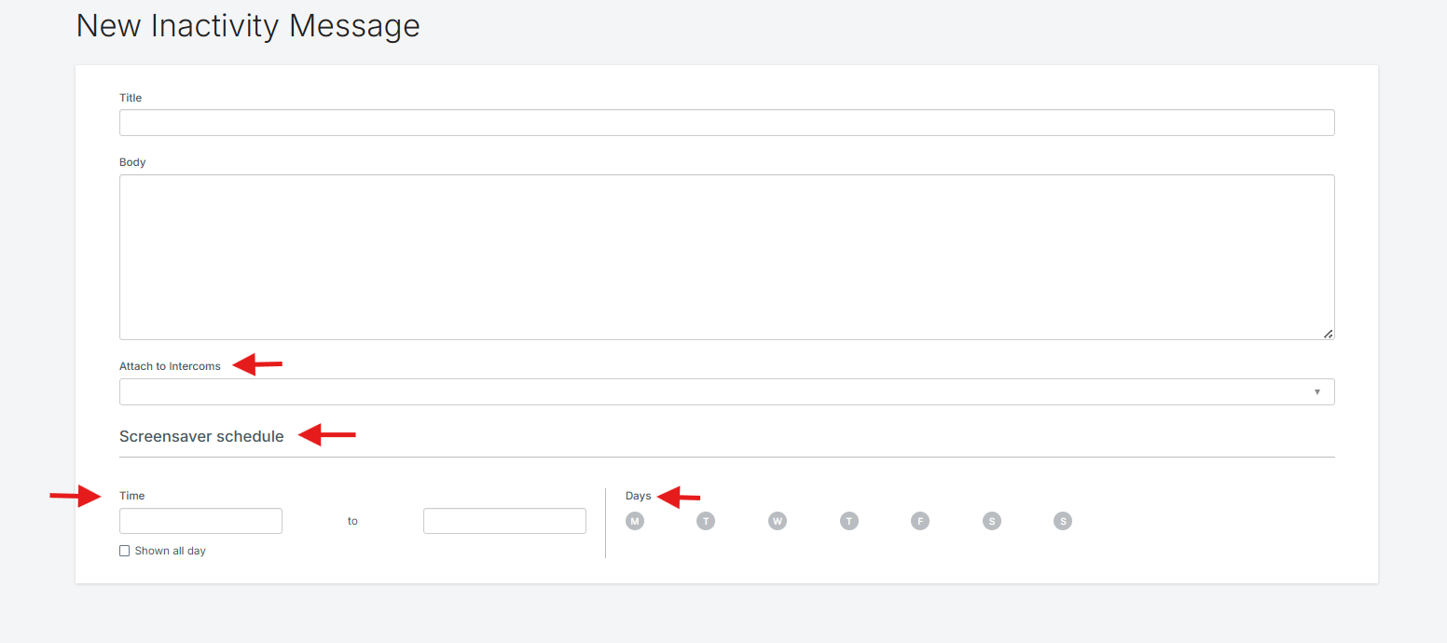Select the Wednesday day circle
The image size is (1447, 643).
[x=778, y=521]
